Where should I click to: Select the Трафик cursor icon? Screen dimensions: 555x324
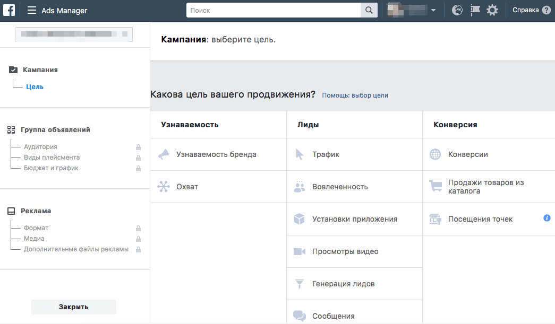[300, 154]
